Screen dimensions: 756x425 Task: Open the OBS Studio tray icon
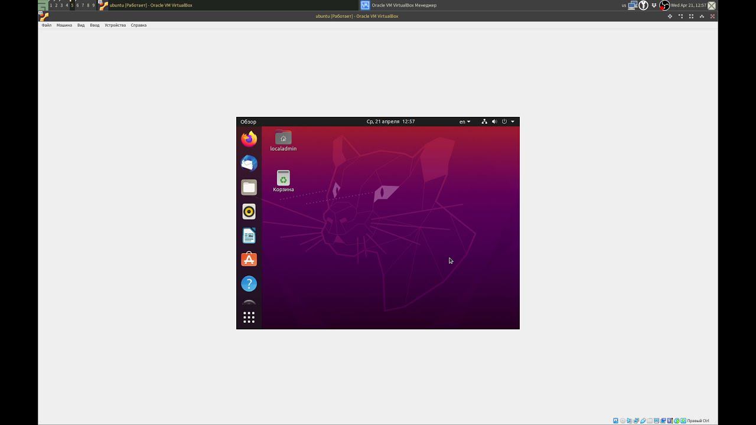(x=664, y=5)
